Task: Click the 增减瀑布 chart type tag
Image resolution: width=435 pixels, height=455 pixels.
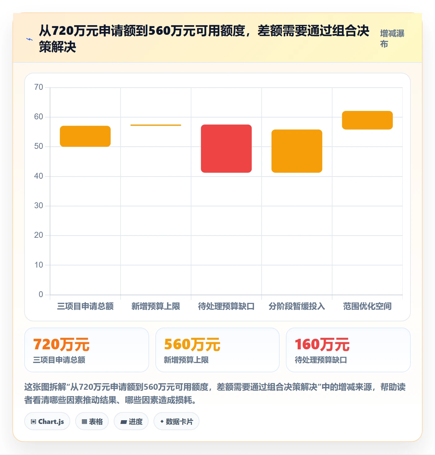Action: (x=392, y=39)
